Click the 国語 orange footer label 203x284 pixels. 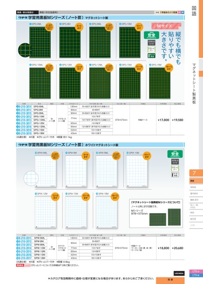(x=170, y=280)
